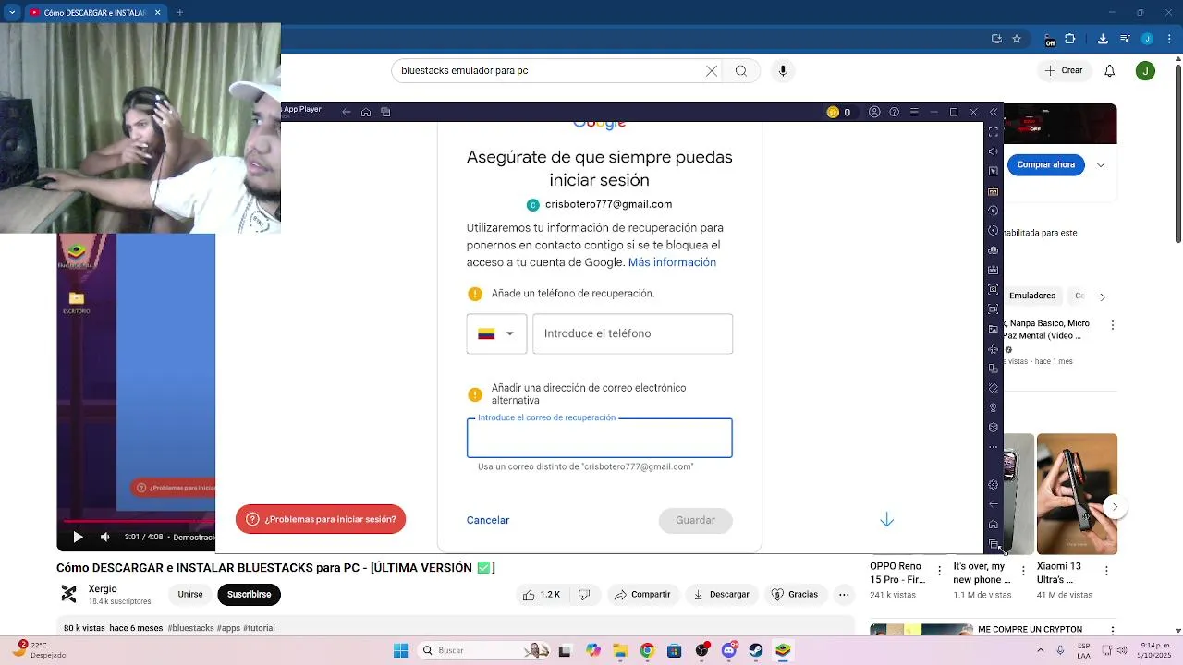Open Windows Start menu

pyautogui.click(x=400, y=650)
